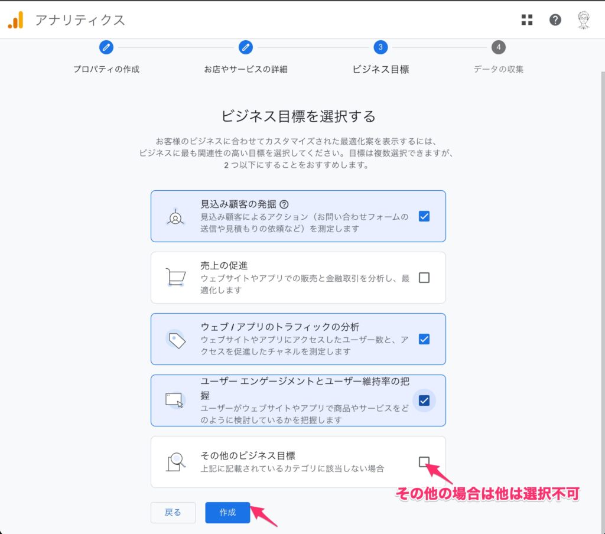
Task: Go to the プロパティの作成 step
Action: tap(106, 47)
